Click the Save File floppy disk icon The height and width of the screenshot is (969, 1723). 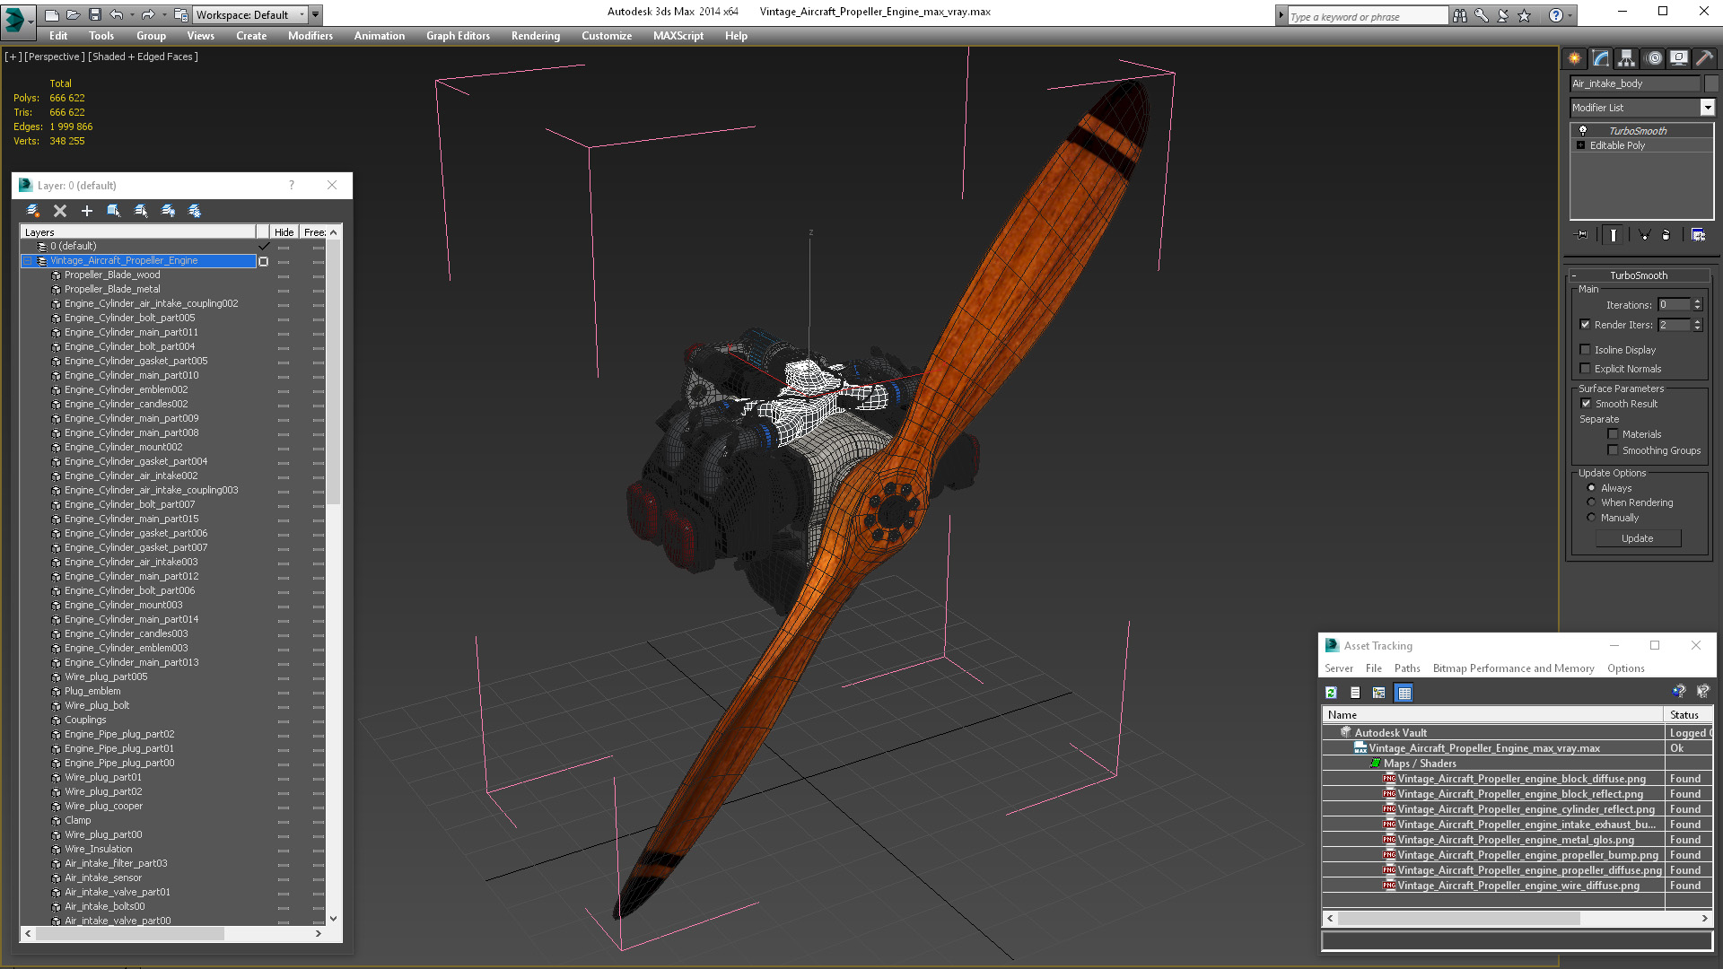(94, 14)
